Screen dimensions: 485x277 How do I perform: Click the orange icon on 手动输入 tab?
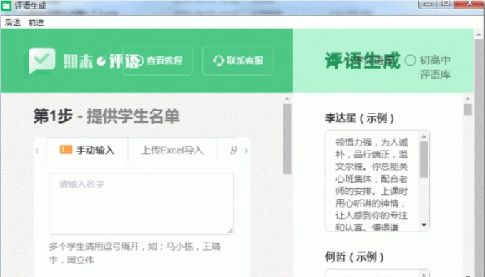(x=66, y=150)
